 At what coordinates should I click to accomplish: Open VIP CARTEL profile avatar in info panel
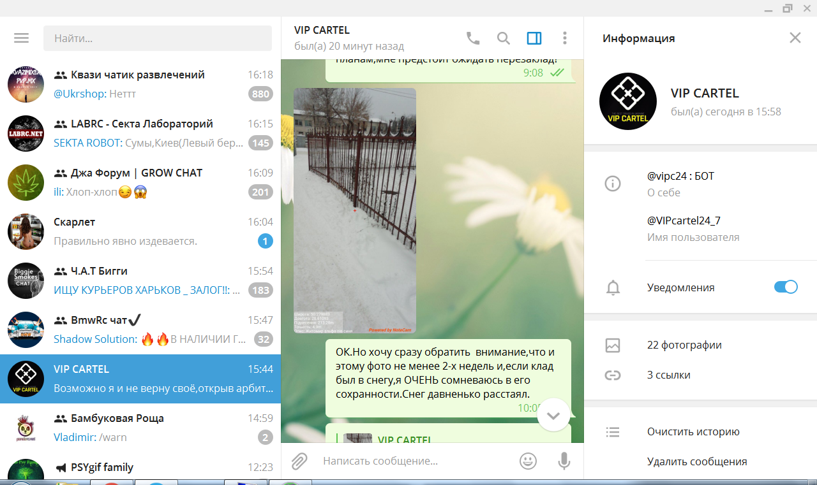coord(628,101)
